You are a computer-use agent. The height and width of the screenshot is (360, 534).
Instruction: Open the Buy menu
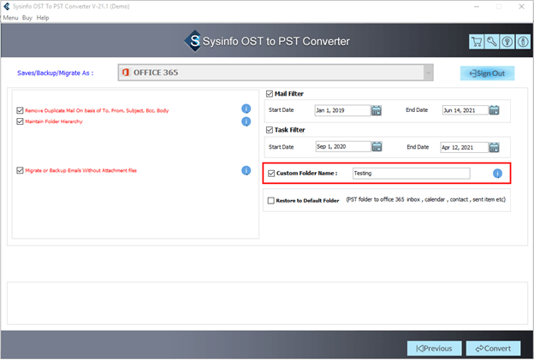click(29, 18)
